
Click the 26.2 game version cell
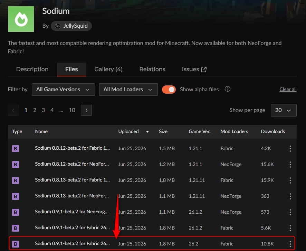coord(193,244)
